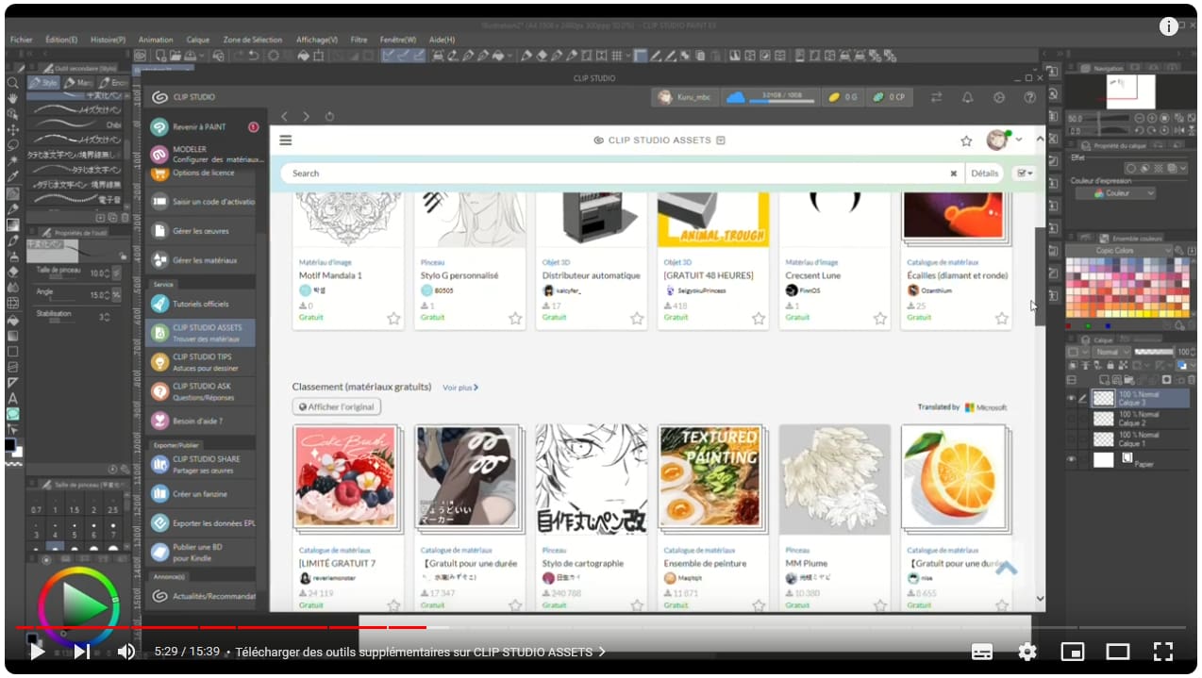Image resolution: width=1202 pixels, height=678 pixels.
Task: Open Gérer les matériaux
Action: point(200,260)
